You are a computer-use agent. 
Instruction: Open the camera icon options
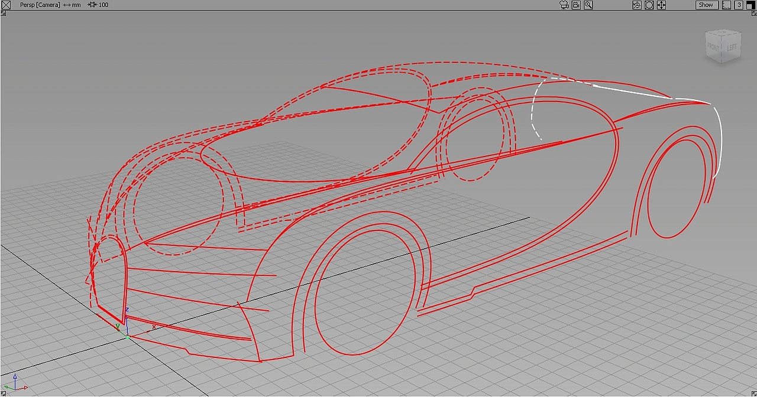(x=564, y=5)
